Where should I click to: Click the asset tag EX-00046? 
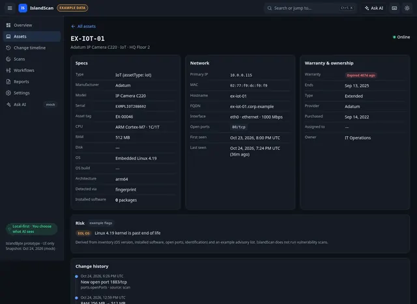pyautogui.click(x=124, y=117)
